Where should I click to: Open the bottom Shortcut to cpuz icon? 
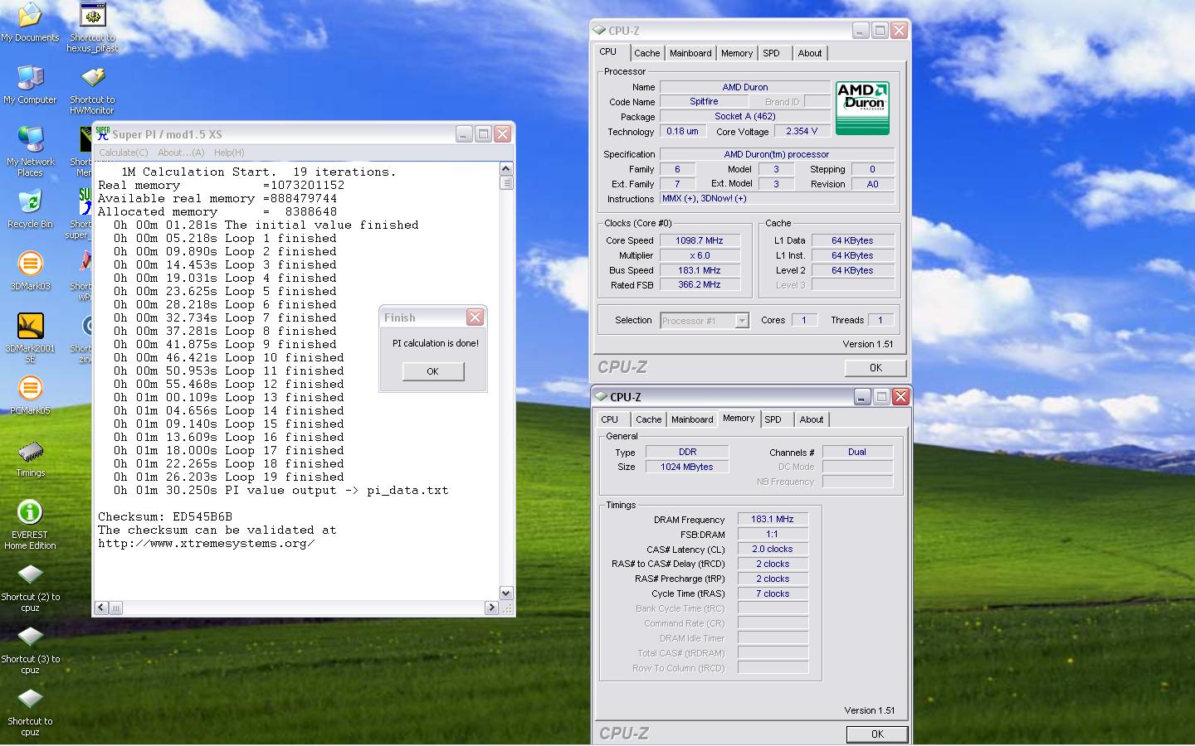30,711
